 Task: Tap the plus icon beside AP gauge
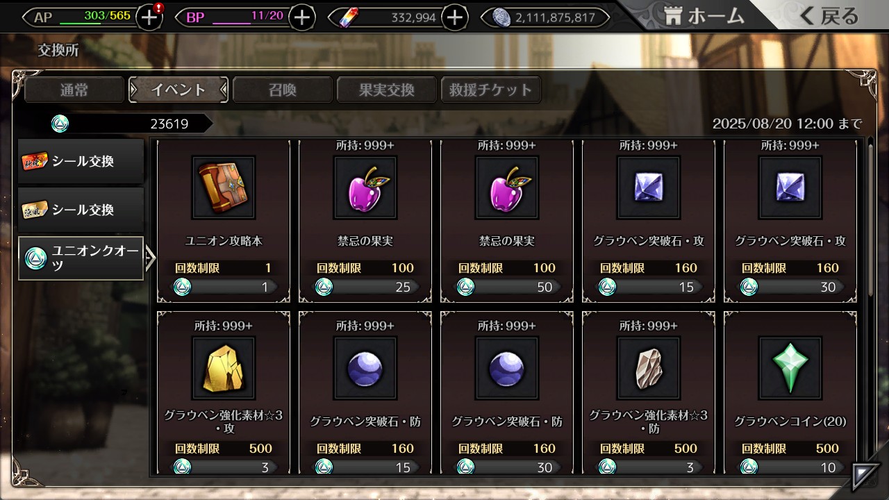(149, 17)
